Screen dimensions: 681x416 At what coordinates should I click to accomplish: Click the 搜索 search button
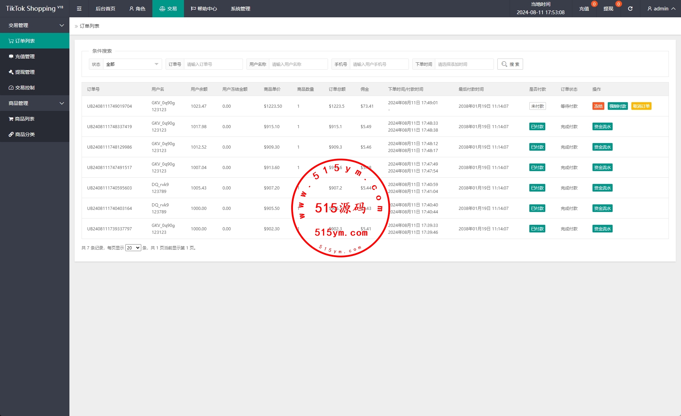pos(510,64)
